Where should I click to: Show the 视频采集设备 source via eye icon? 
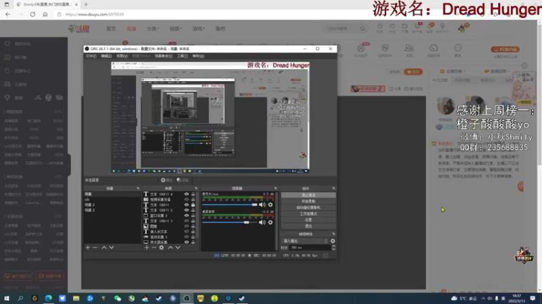point(186,199)
